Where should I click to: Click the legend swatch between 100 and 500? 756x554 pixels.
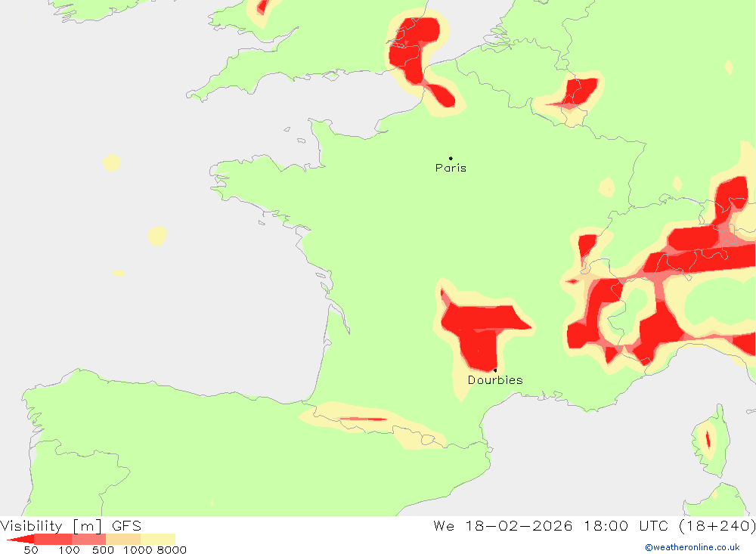[x=88, y=539]
